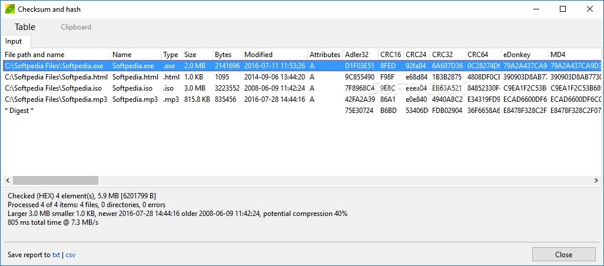This screenshot has width=604, height=266.
Task: Save report using the txt link
Action: click(x=57, y=255)
